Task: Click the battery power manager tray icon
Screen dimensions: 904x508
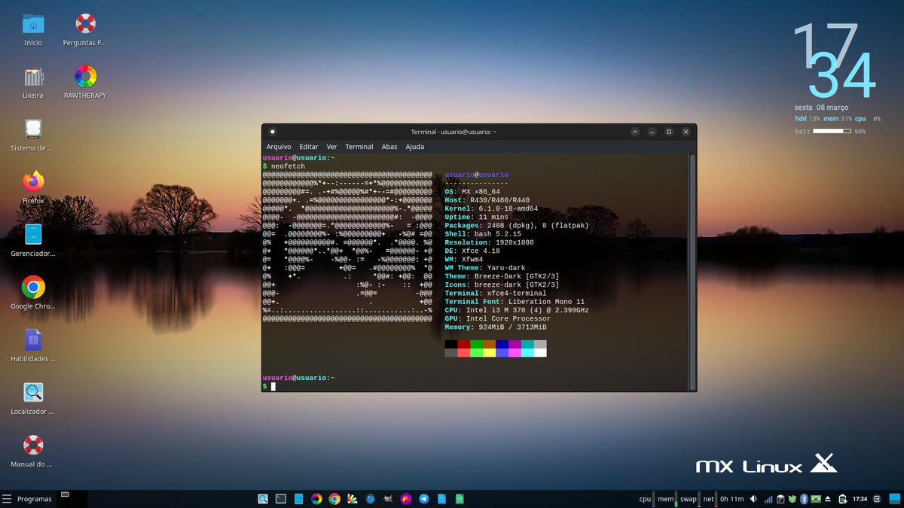Action: (x=842, y=499)
